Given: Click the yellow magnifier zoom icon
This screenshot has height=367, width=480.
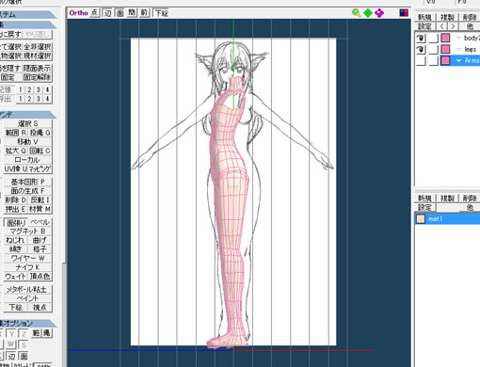Looking at the screenshot, I should pos(356,13).
